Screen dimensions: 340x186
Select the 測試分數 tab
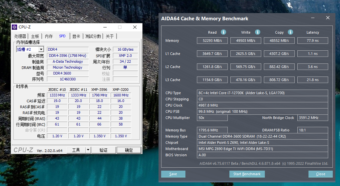93,36
